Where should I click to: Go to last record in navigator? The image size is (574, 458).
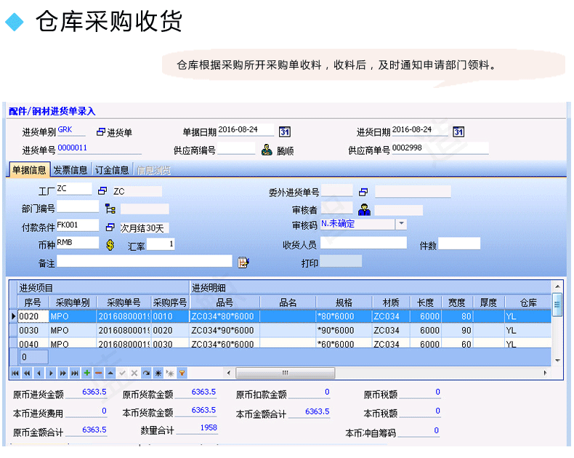tap(75, 374)
